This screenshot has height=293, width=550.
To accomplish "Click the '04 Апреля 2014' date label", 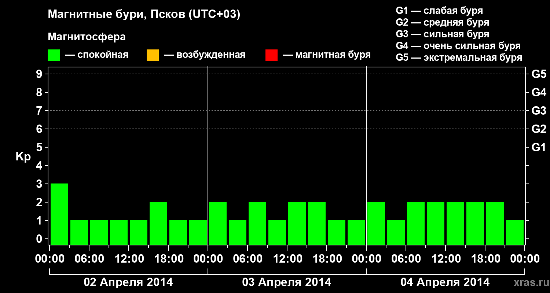I will 445,282.
